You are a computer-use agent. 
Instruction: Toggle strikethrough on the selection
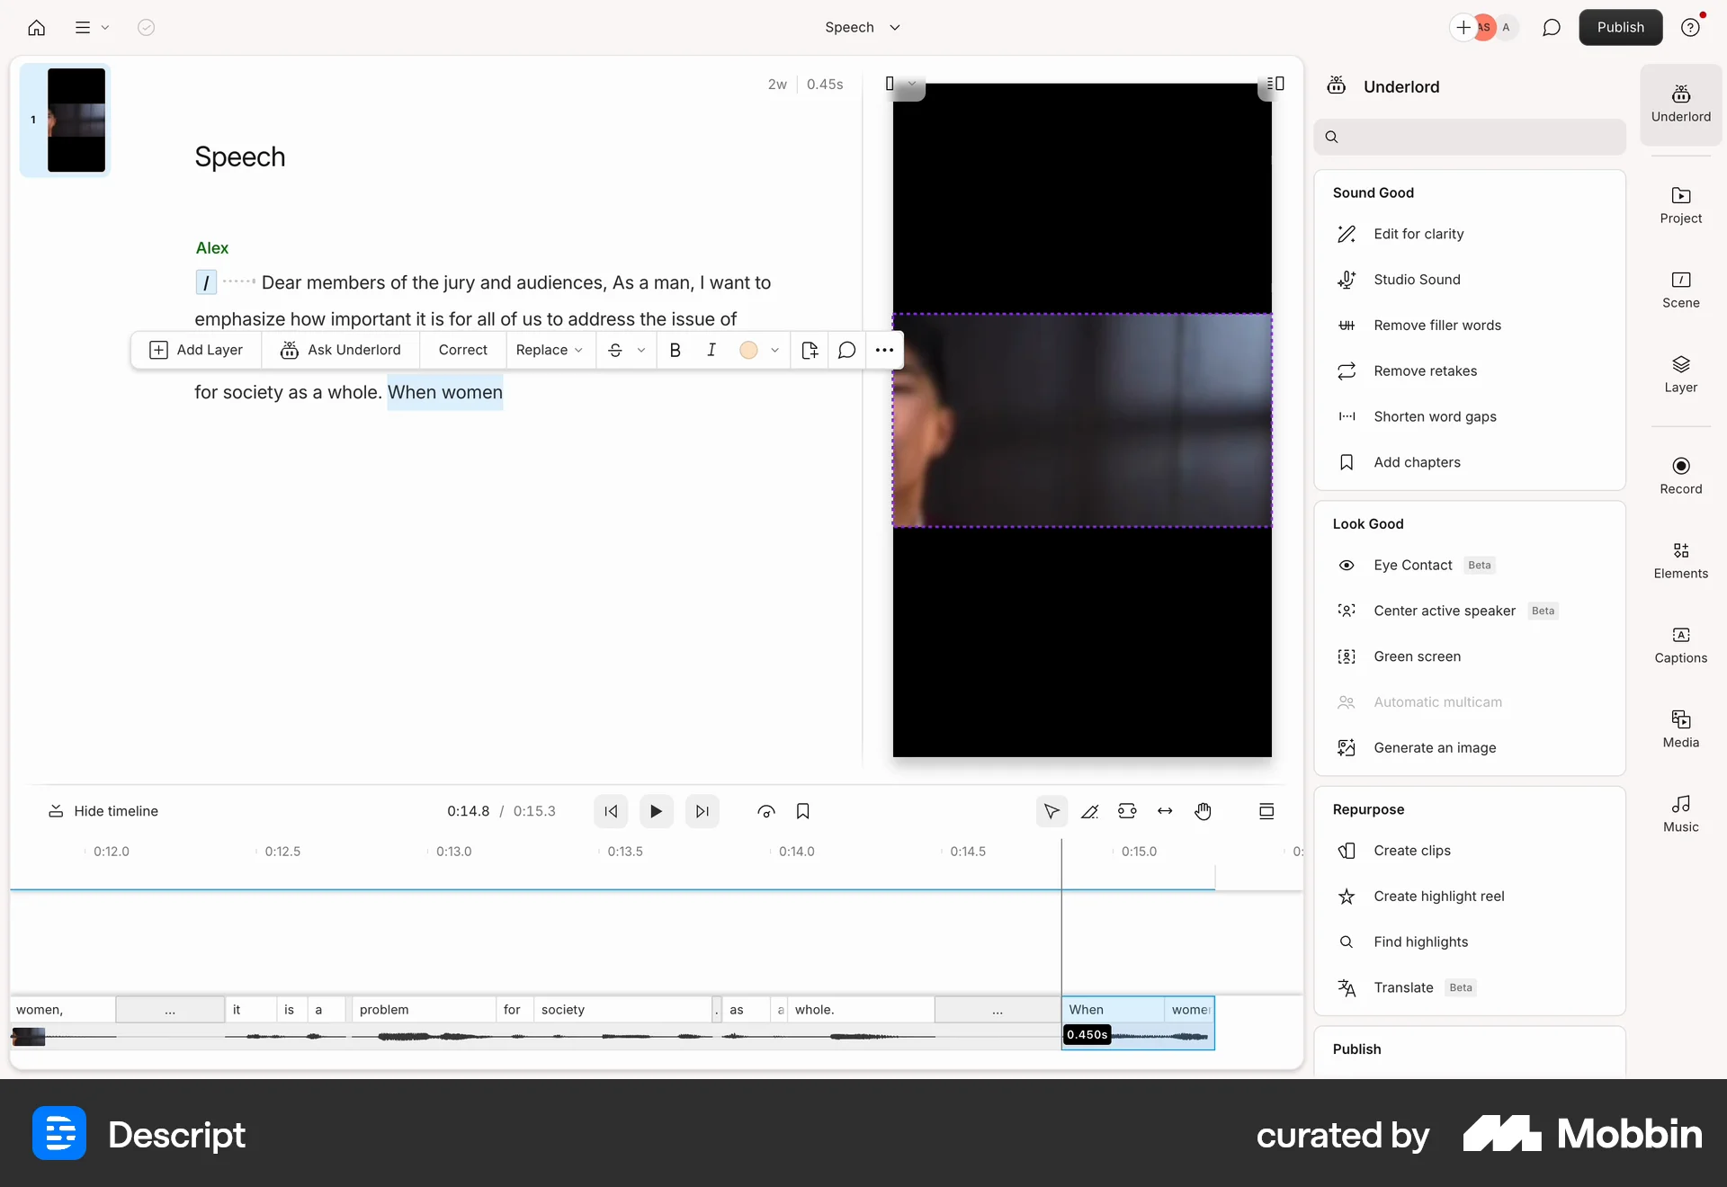coord(614,350)
